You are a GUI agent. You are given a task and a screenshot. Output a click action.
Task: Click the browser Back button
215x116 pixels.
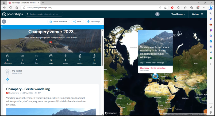coord(4,8)
